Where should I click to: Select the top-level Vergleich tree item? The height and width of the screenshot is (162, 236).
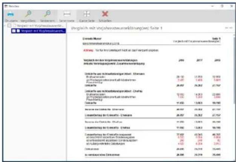click(40, 26)
